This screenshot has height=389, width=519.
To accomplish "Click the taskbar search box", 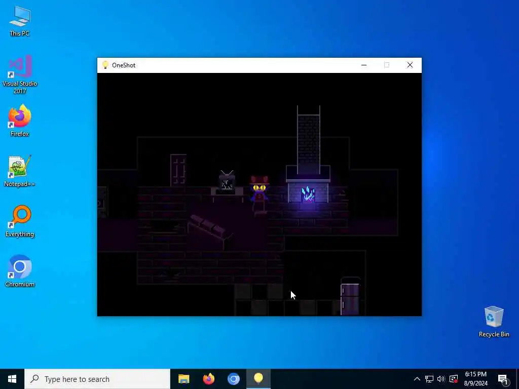I will (x=97, y=379).
